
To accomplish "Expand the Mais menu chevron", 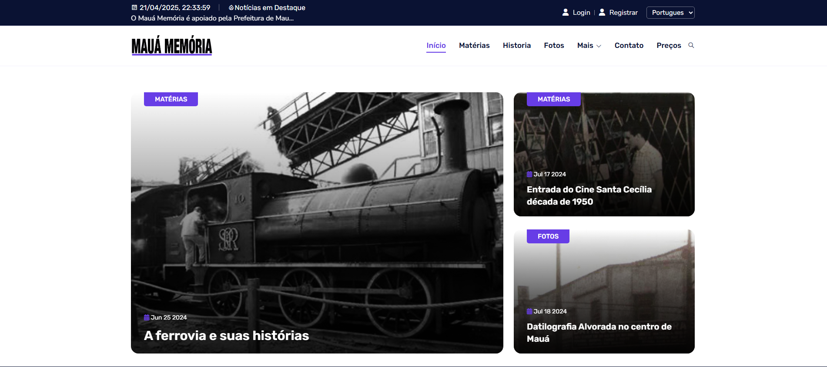I will (599, 46).
